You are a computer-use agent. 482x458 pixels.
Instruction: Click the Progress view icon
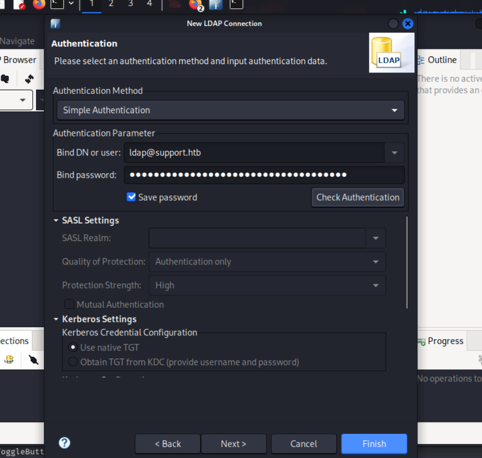click(x=421, y=342)
